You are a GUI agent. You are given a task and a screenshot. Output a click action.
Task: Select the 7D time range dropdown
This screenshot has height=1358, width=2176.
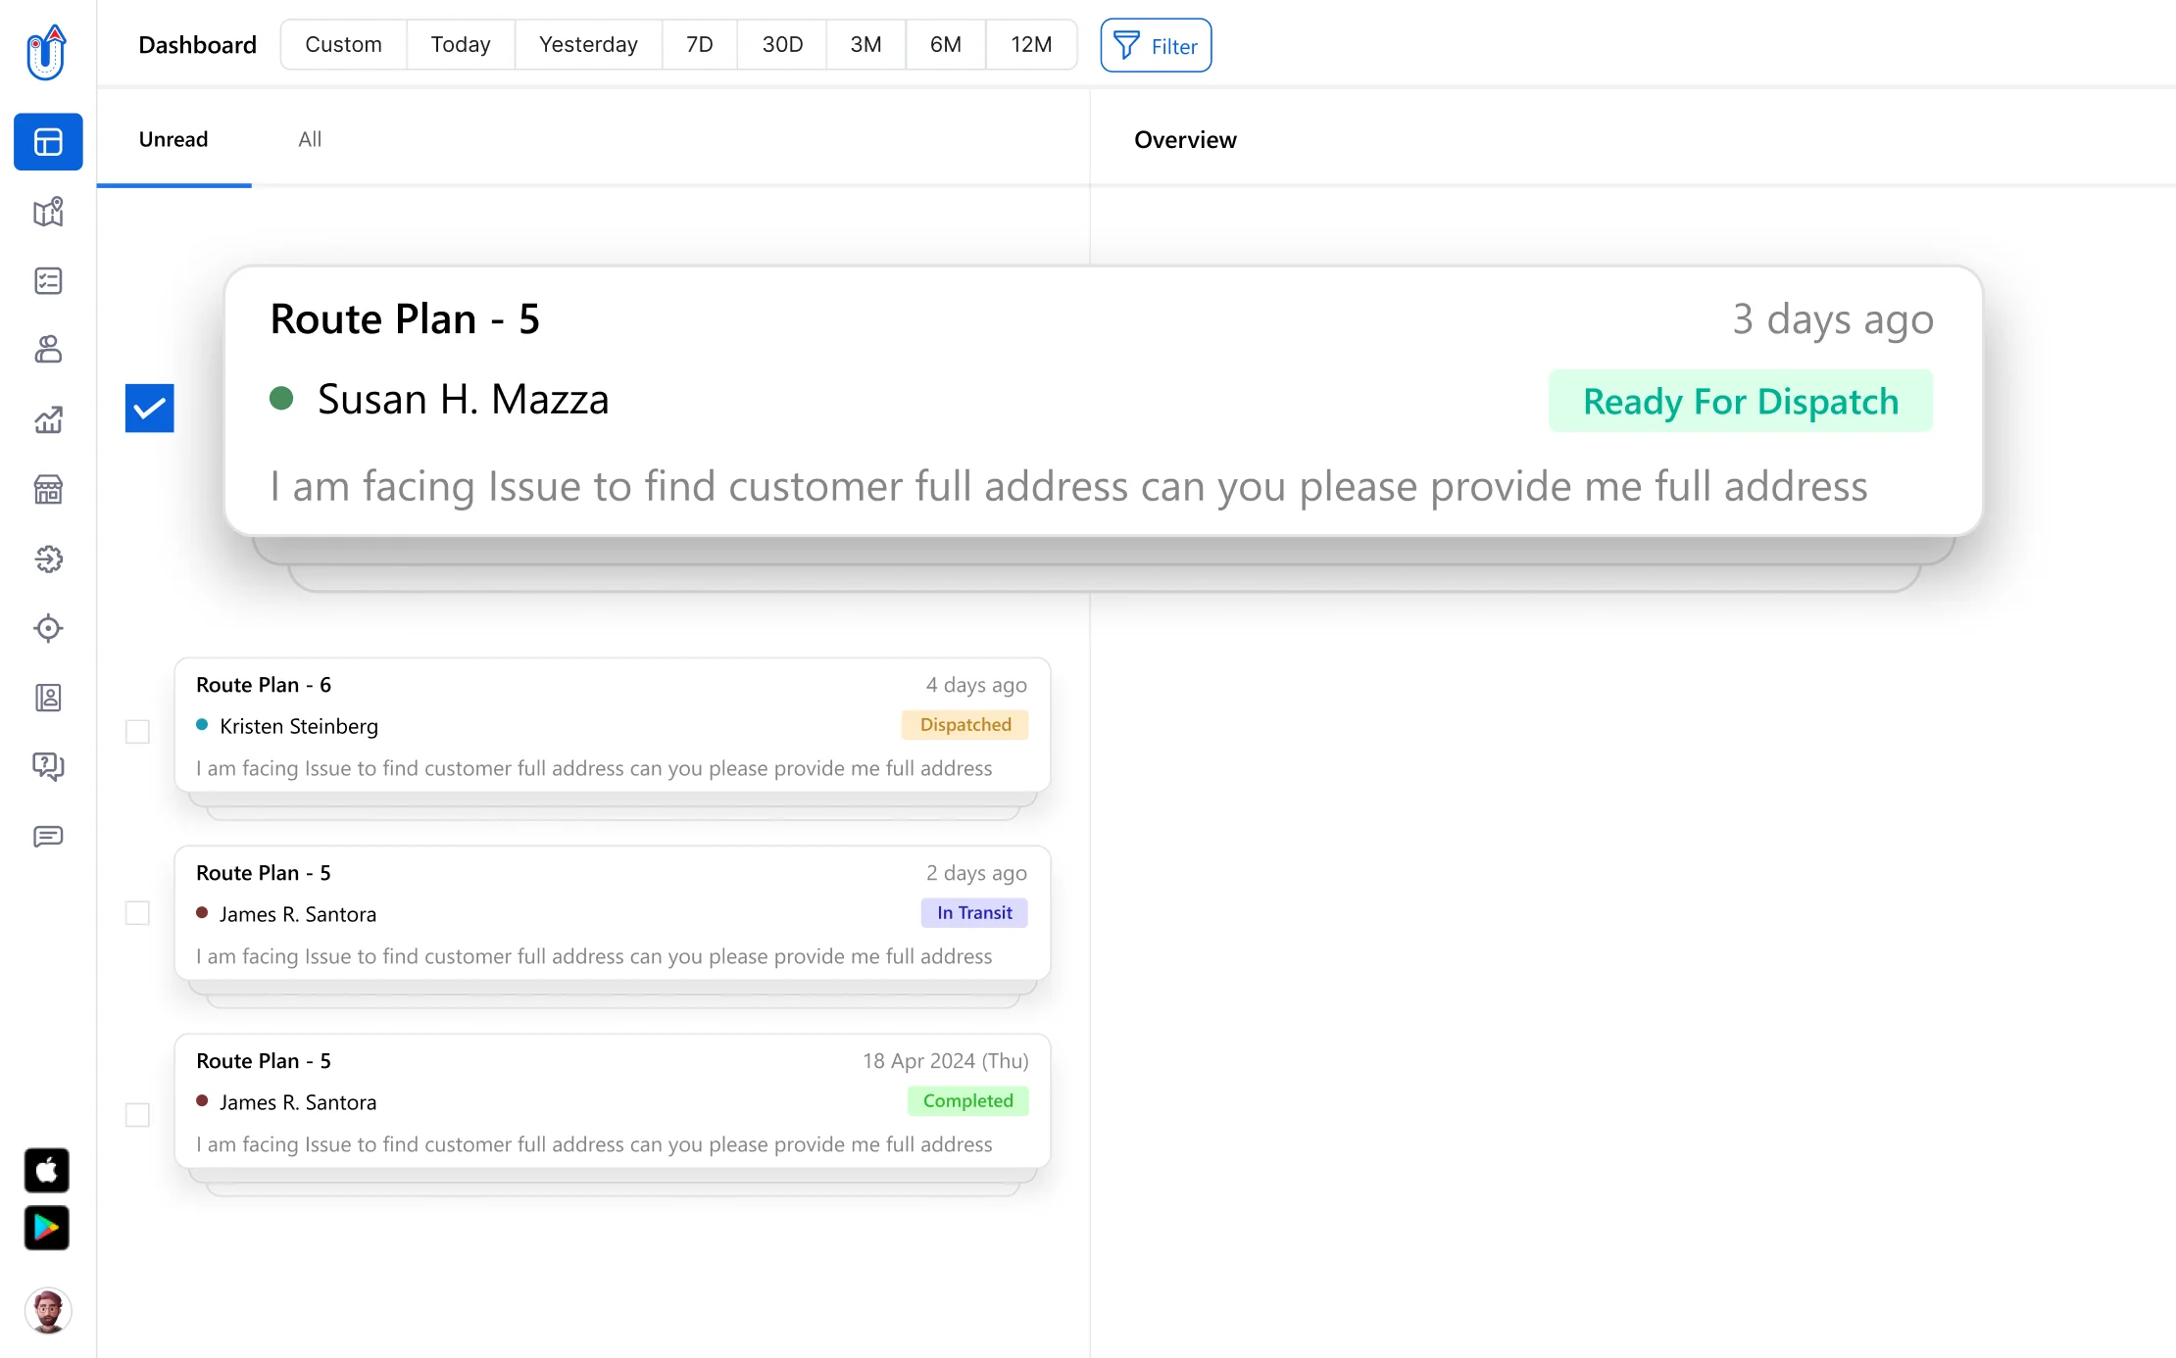point(699,44)
